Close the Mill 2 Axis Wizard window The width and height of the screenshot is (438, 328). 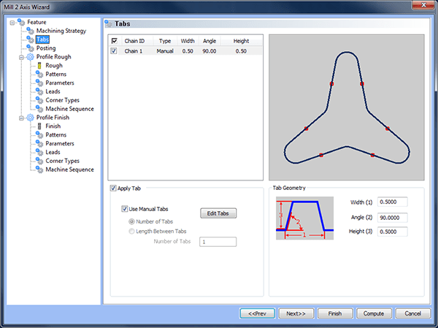(x=423, y=5)
